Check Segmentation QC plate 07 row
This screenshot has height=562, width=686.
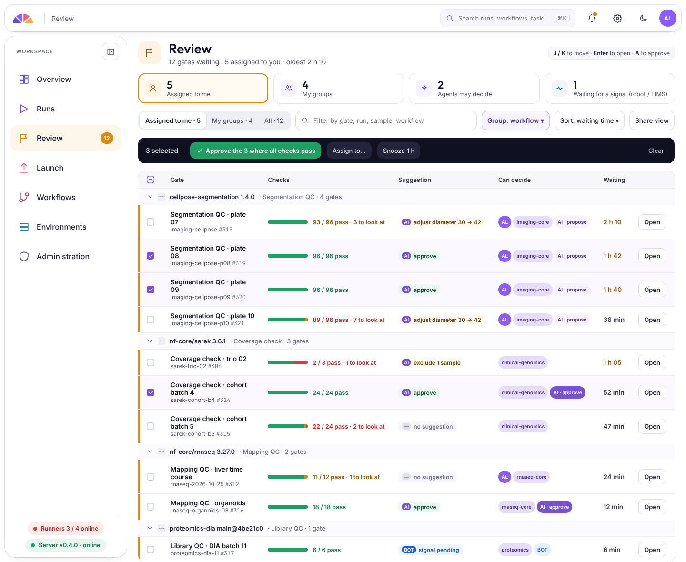pyautogui.click(x=151, y=222)
